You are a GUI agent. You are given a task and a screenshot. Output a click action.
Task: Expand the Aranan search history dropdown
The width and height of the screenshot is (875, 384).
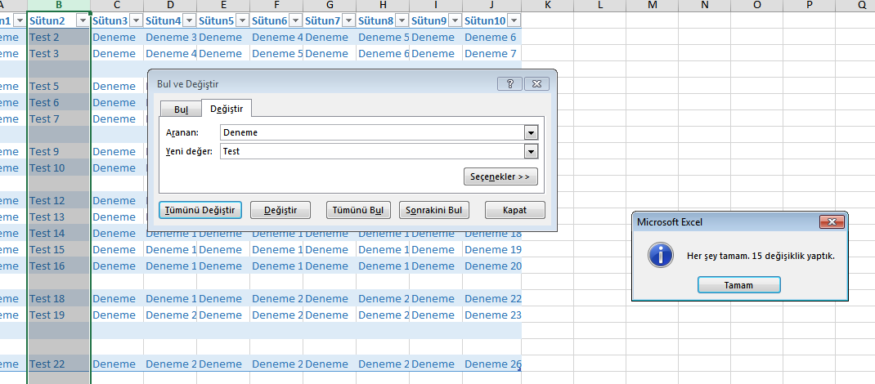pos(532,133)
